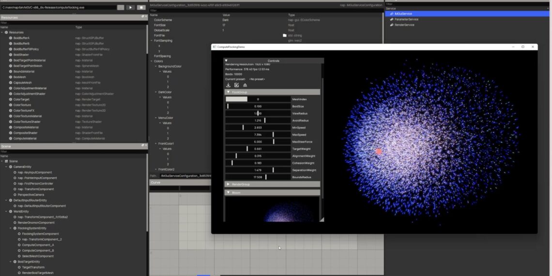The height and width of the screenshot is (276, 552).
Task: Collapse the WorldEntity tree node
Action: pos(6,212)
